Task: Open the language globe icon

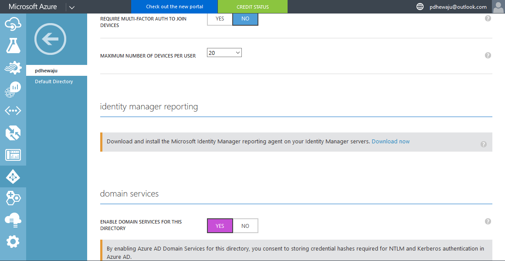Action: [x=420, y=7]
